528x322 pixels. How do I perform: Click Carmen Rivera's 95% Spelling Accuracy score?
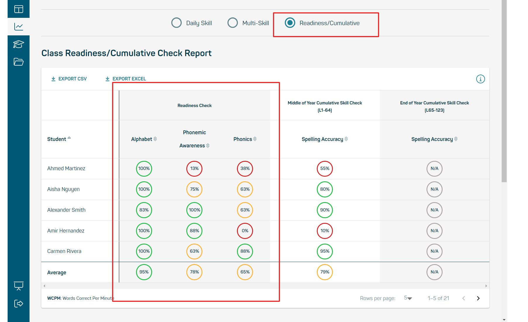[x=325, y=251]
